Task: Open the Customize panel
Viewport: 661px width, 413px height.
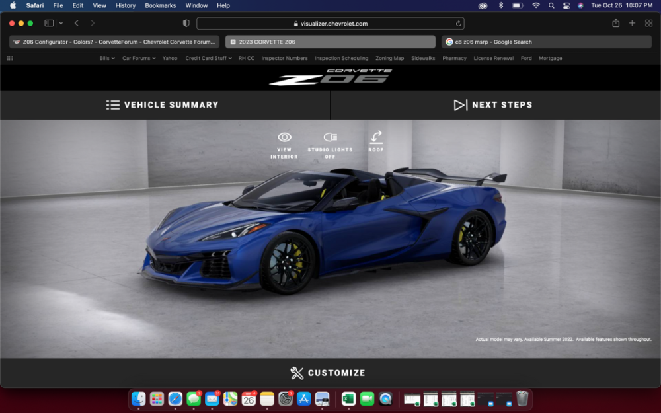Action: coord(328,373)
